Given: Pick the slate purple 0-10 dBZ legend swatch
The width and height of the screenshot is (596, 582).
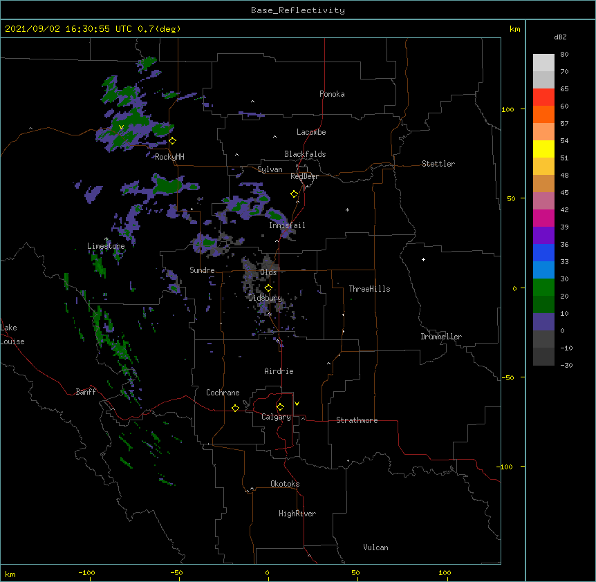Looking at the screenshot, I should point(543,322).
